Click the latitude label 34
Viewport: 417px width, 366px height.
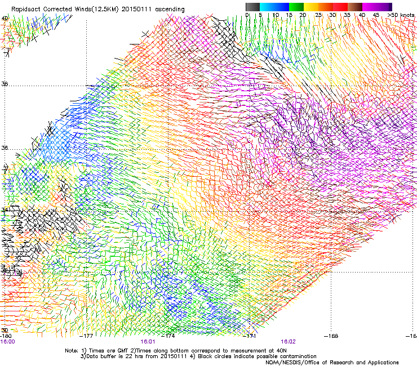[5, 209]
